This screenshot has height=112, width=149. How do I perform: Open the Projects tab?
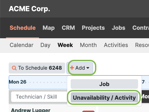[x=93, y=28]
